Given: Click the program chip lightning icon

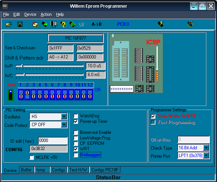Looking at the screenshot, I should coord(161,24).
